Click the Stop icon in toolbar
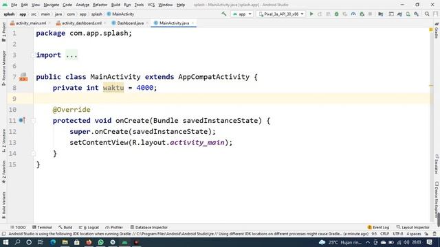The width and height of the screenshot is (440, 247). tap(370, 14)
